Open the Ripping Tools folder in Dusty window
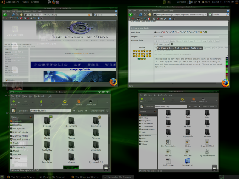The width and height of the screenshot is (239, 179). [x=188, y=133]
